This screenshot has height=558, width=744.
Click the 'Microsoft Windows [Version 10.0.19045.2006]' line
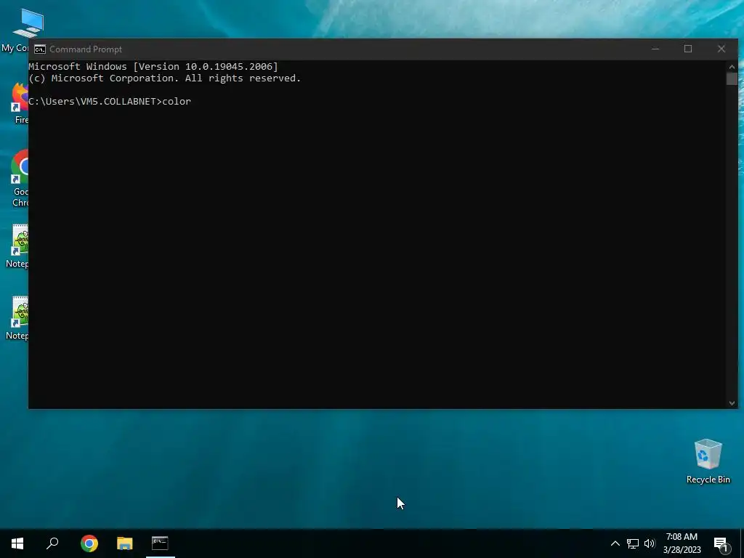153,67
